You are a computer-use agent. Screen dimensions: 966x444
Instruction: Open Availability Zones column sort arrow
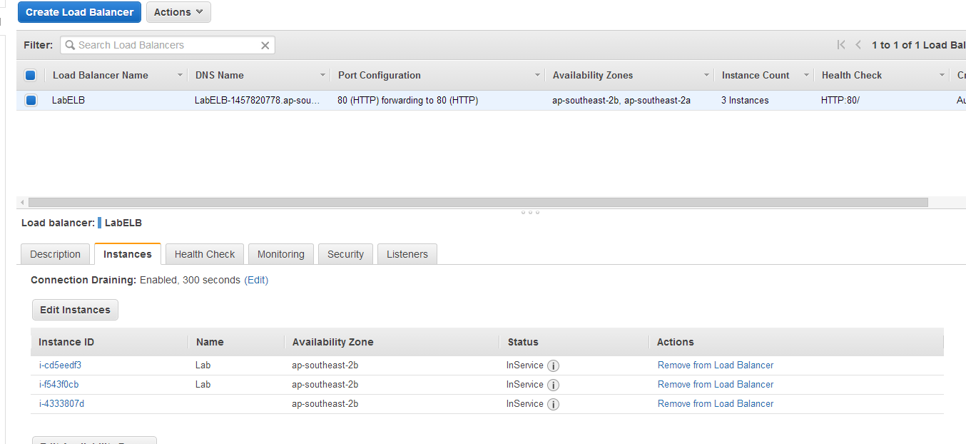pyautogui.click(x=706, y=76)
